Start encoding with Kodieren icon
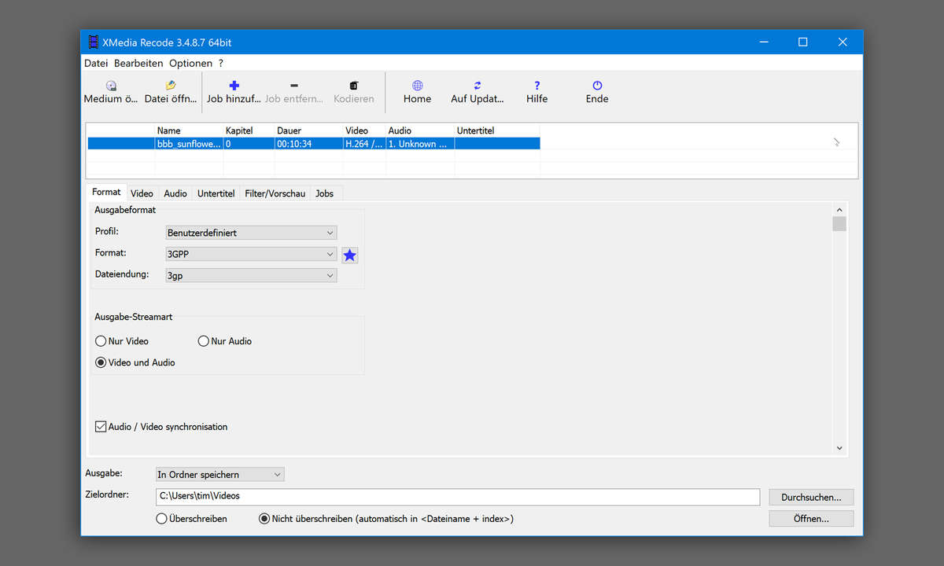944x566 pixels. (x=354, y=86)
